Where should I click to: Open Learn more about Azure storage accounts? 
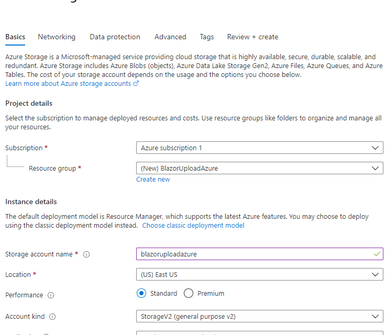pyautogui.click(x=68, y=84)
